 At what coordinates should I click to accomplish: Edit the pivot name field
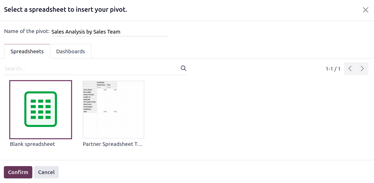click(x=110, y=32)
